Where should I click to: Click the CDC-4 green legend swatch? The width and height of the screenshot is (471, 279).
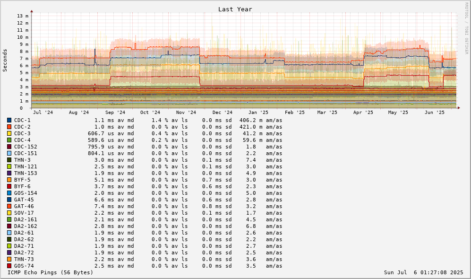coord(9,140)
